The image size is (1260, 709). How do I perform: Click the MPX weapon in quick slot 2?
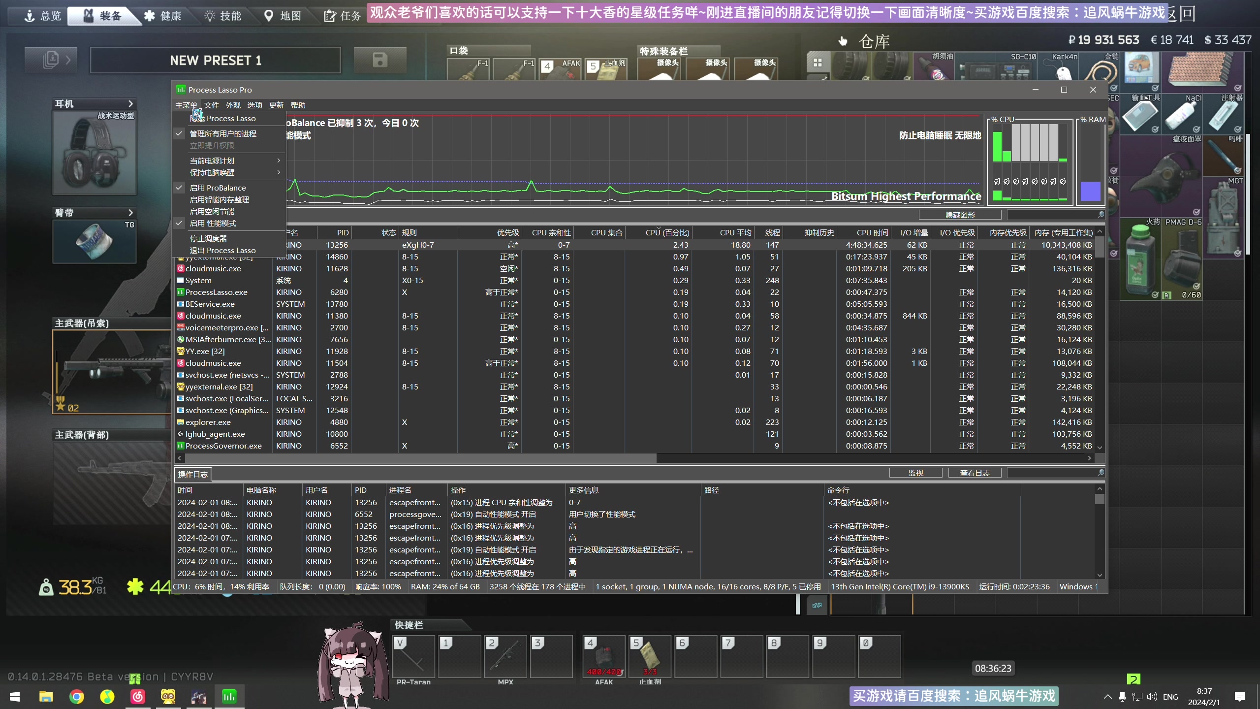(505, 657)
